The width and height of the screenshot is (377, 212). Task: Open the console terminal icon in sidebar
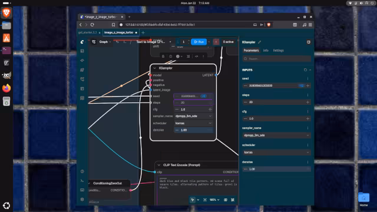point(82,181)
